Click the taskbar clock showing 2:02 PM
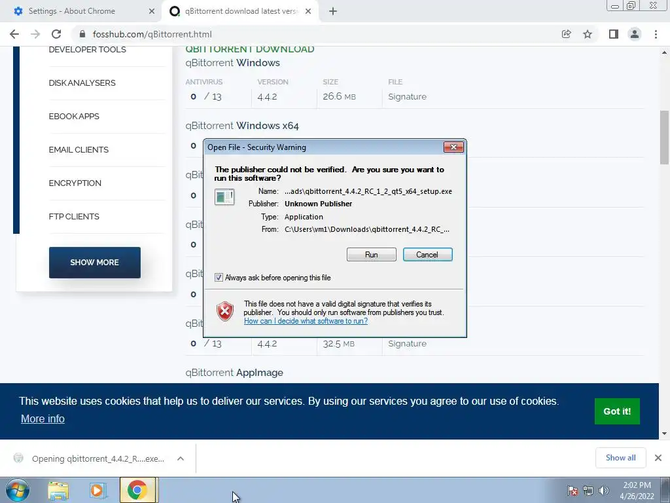The height and width of the screenshot is (503, 670). point(637,491)
